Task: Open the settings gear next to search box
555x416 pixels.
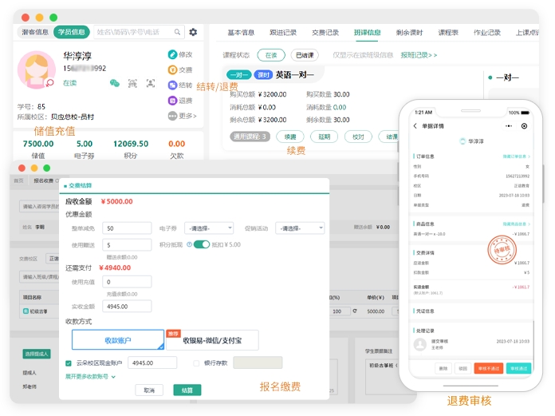Action: click(193, 32)
